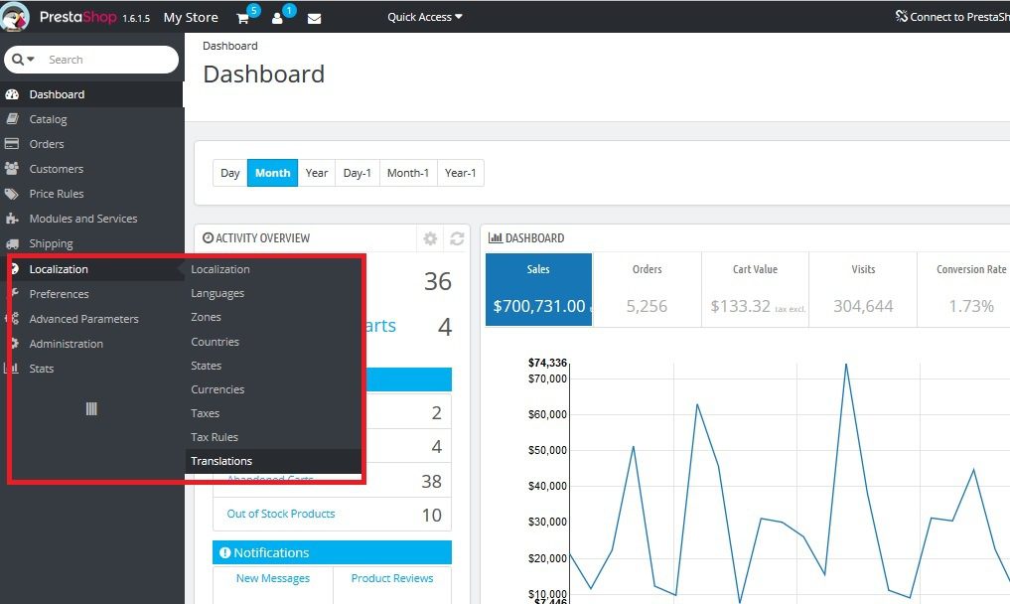Select the Day-1 range button
The image size is (1010, 604).
click(x=357, y=173)
